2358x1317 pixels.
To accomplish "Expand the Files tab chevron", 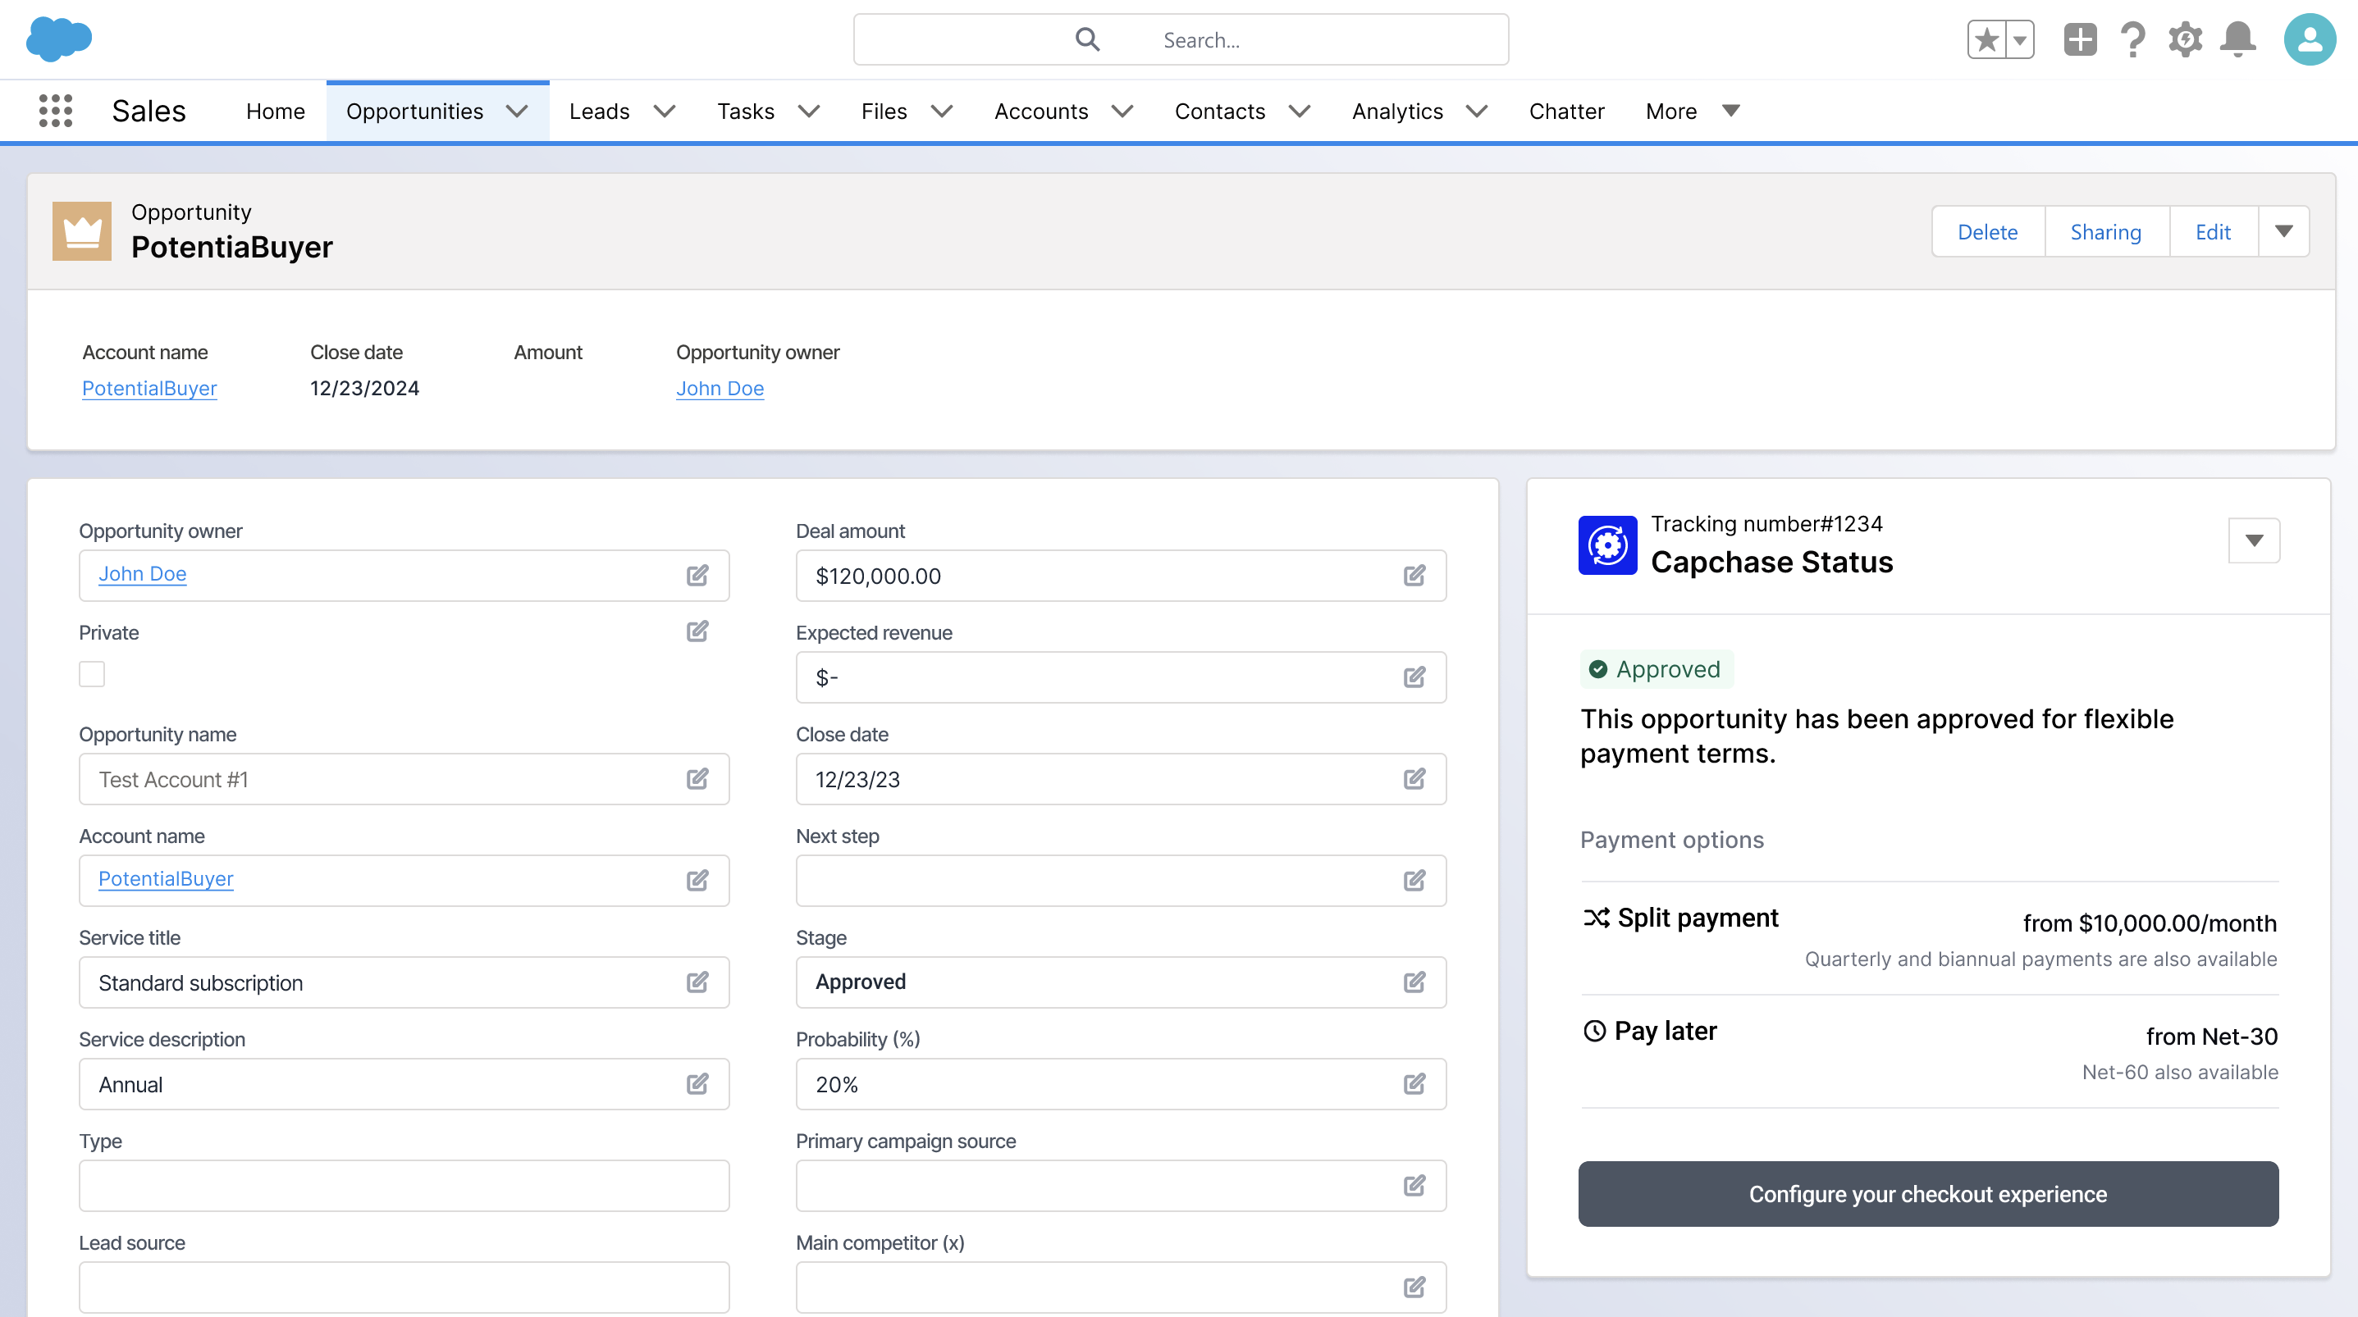I will [x=942, y=111].
